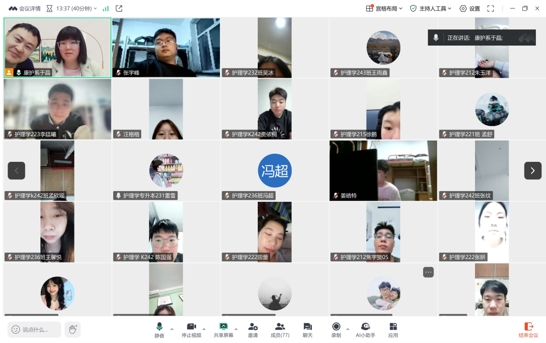Click 结束会议 to end the meeting
Viewport: 546px width, 343px height.
pos(528,330)
